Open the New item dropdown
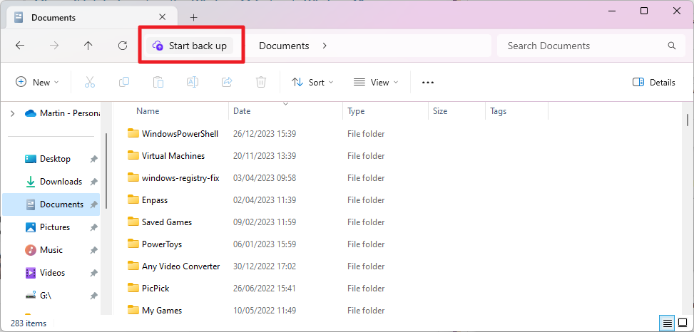This screenshot has height=332, width=694. (x=37, y=82)
